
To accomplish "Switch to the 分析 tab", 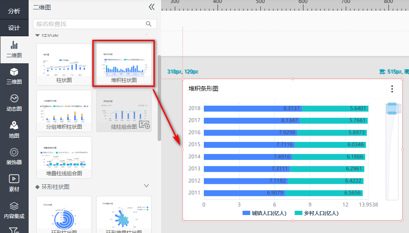I will [14, 11].
